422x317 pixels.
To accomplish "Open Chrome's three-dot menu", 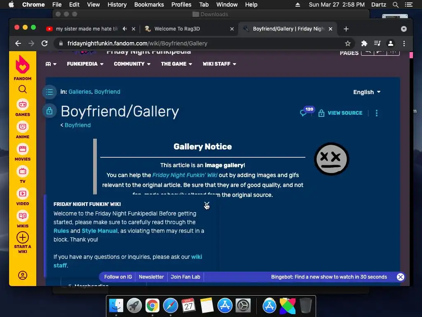I will click(404, 43).
